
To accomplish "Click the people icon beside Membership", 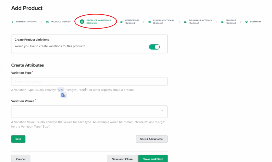I will (x=121, y=22).
